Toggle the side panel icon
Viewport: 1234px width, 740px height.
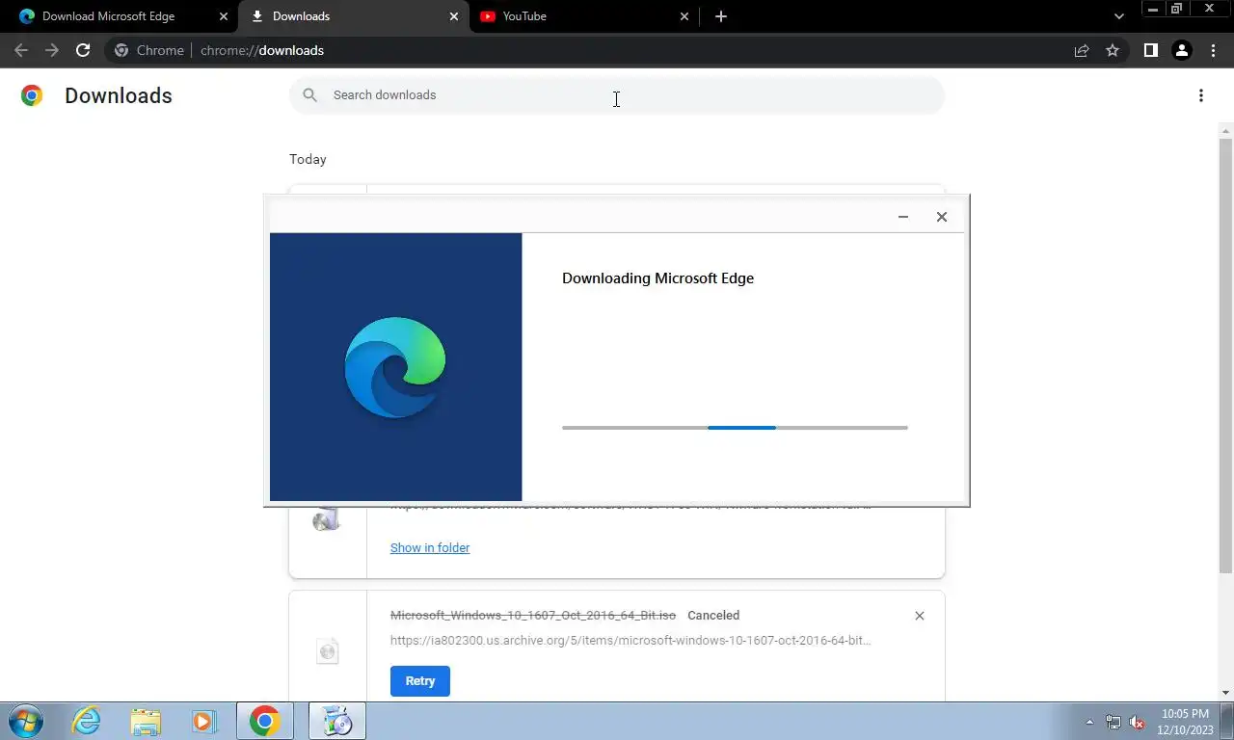(1150, 50)
